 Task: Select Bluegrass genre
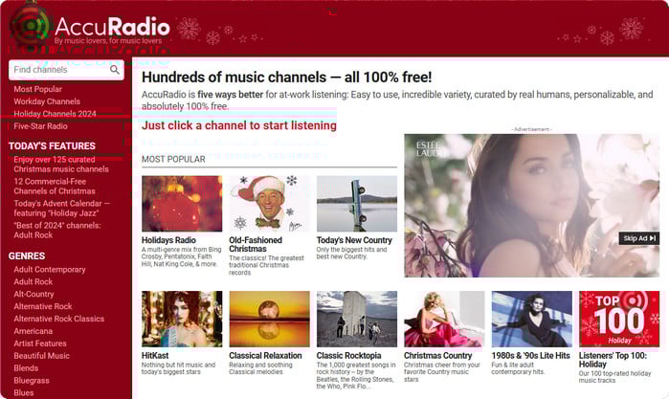tap(32, 381)
